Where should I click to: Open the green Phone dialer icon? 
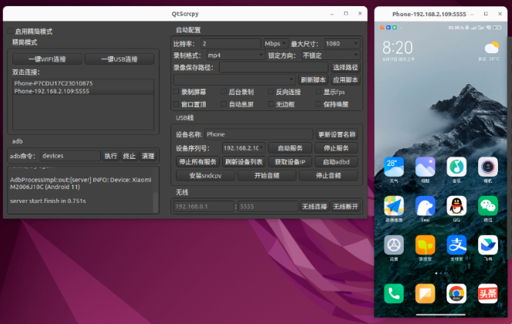(394, 294)
